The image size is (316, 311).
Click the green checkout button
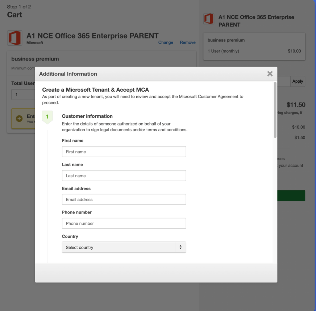pos(291,196)
